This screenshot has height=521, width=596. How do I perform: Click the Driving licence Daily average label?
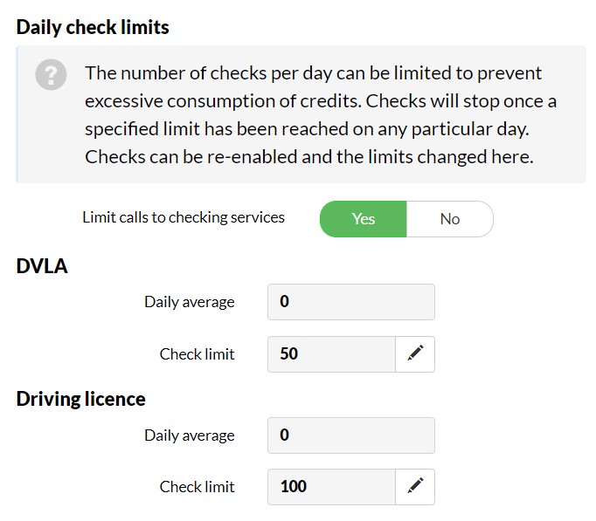[190, 436]
